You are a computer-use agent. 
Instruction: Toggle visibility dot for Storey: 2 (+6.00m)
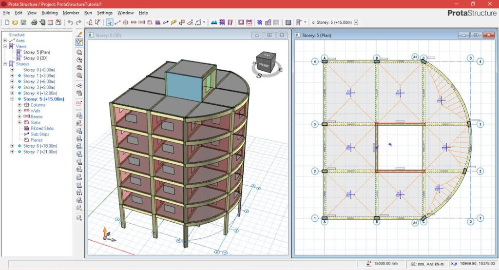pyautogui.click(x=19, y=81)
